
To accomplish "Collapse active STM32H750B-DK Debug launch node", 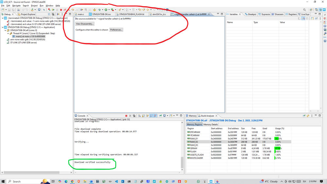I will click(x=3, y=27).
